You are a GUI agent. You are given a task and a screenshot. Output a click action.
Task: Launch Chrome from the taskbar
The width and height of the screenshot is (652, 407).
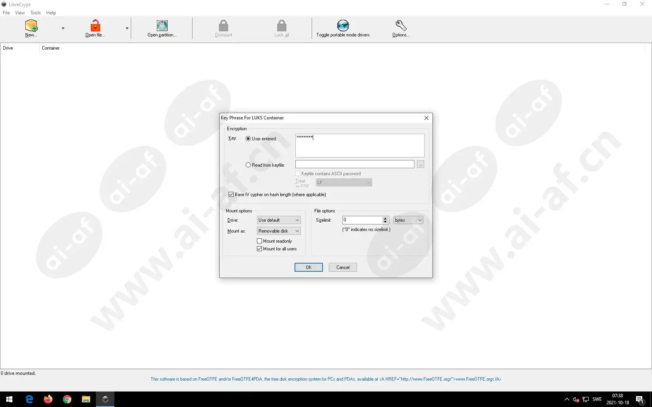(x=67, y=399)
